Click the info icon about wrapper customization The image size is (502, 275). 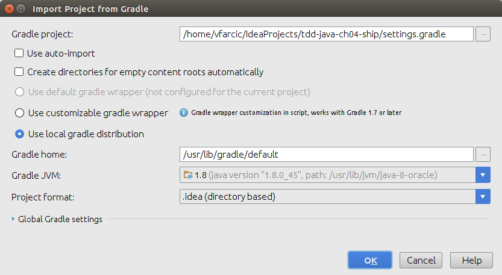[x=184, y=113]
